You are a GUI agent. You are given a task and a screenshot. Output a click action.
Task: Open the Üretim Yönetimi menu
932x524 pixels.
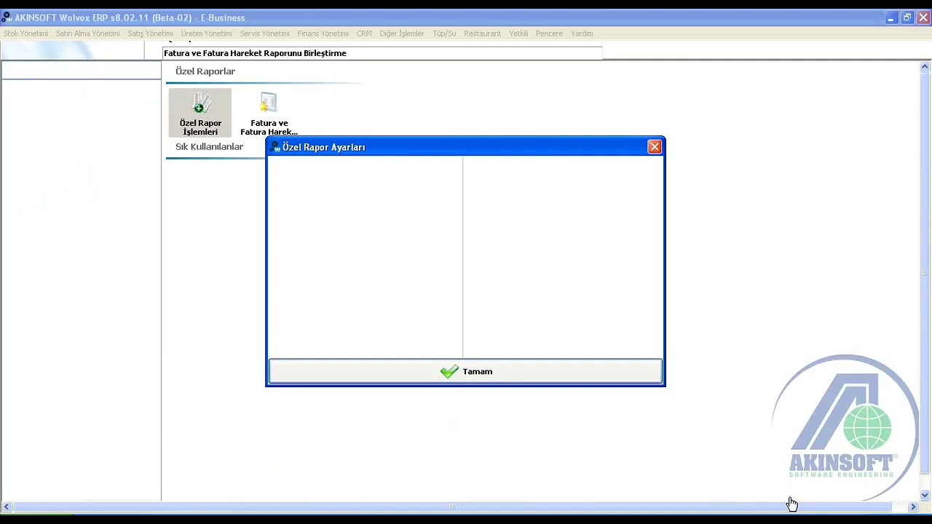point(206,33)
